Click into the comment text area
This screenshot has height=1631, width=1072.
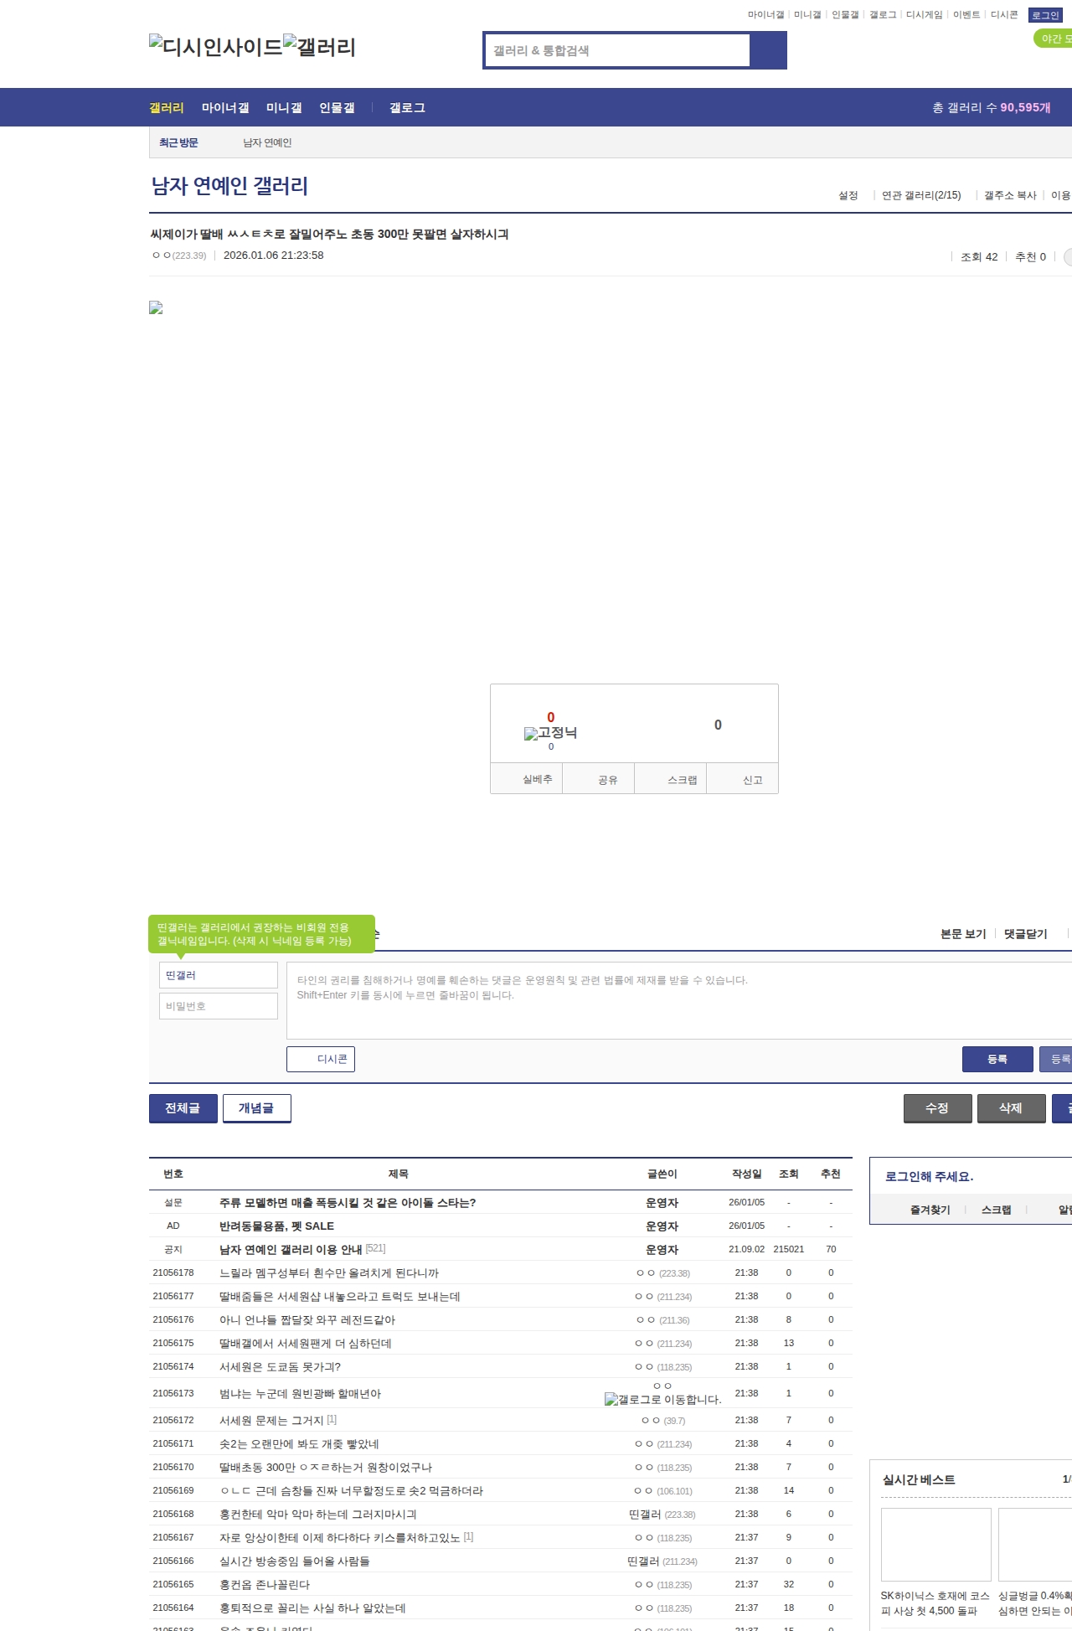(679, 1000)
